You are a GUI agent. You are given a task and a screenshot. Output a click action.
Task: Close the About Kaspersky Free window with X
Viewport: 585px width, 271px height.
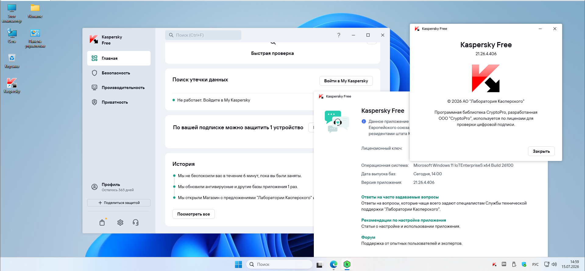tap(555, 29)
